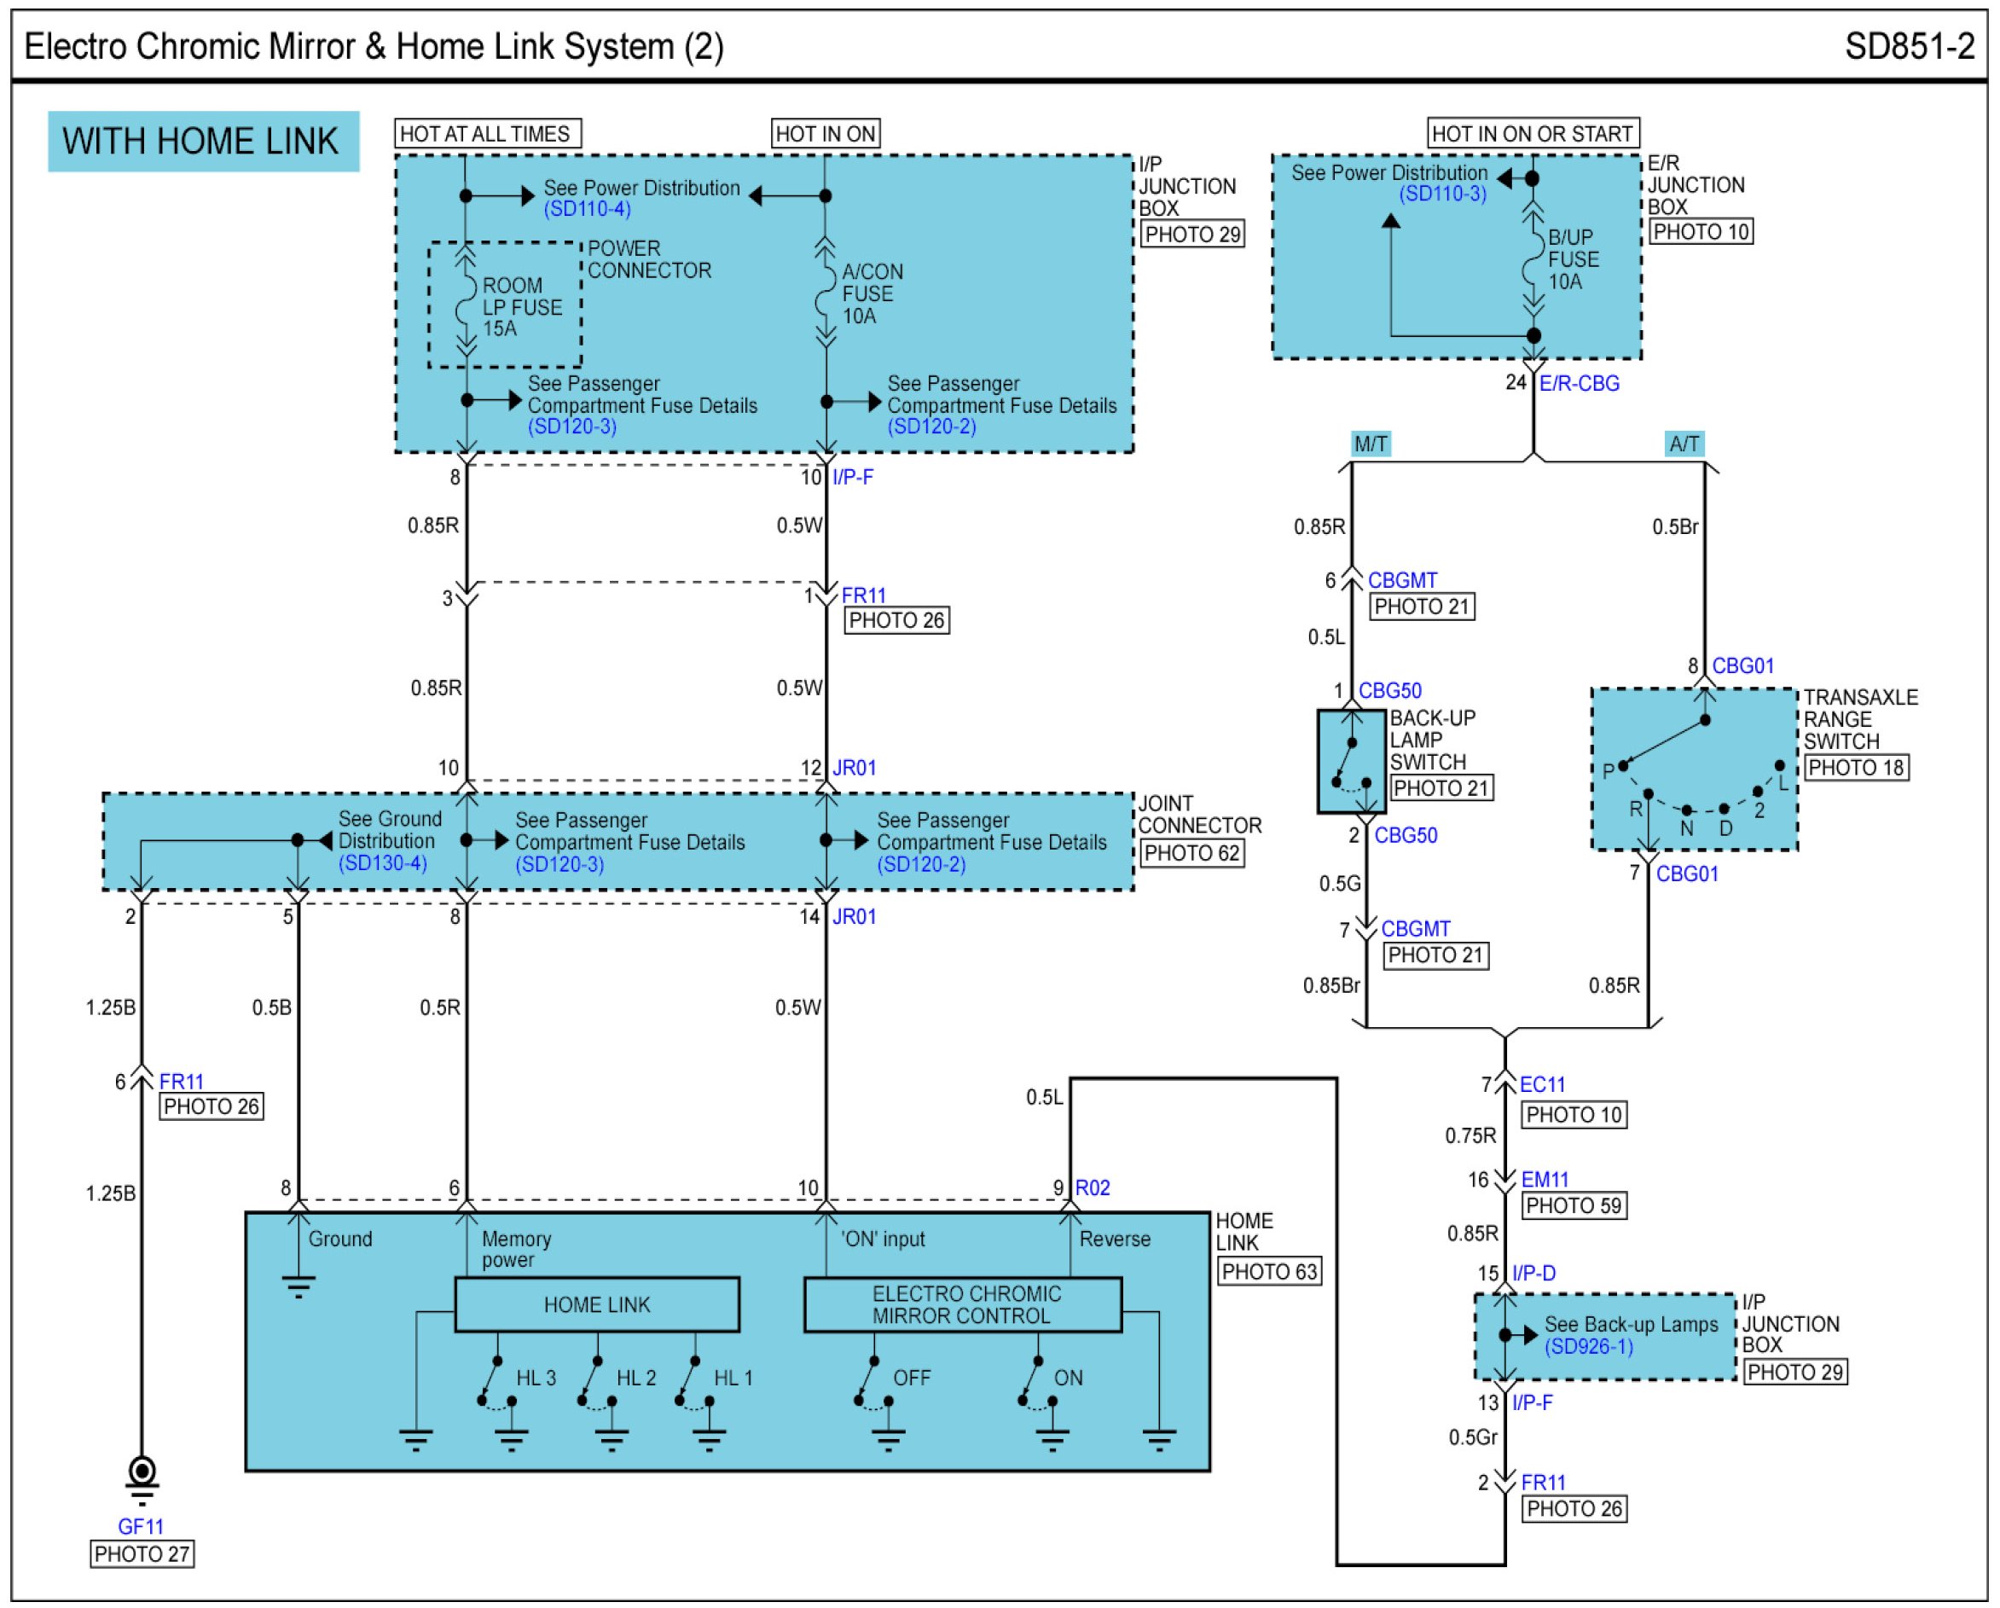Open the SD110-3 power distribution reference

coord(1441,194)
